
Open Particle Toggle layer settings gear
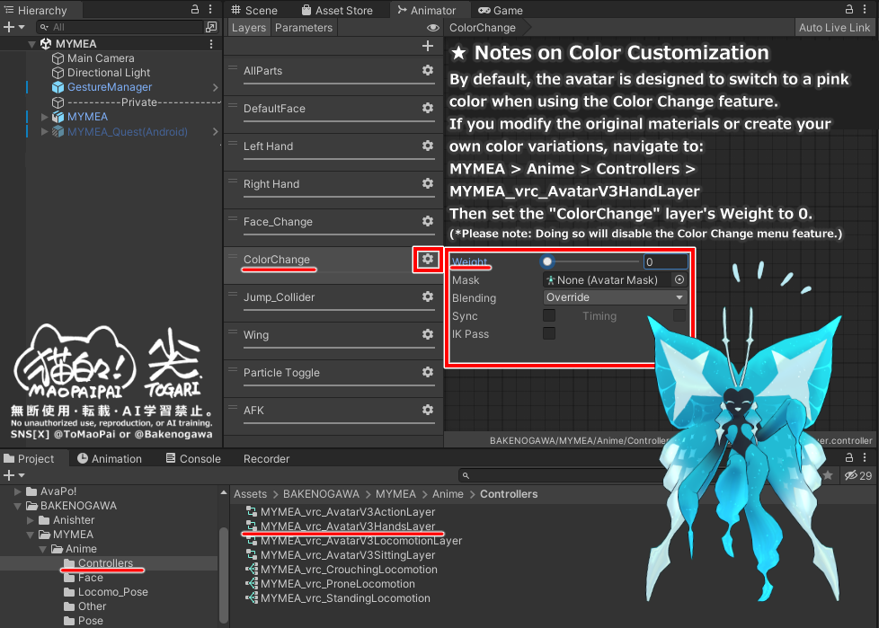pyautogui.click(x=428, y=372)
